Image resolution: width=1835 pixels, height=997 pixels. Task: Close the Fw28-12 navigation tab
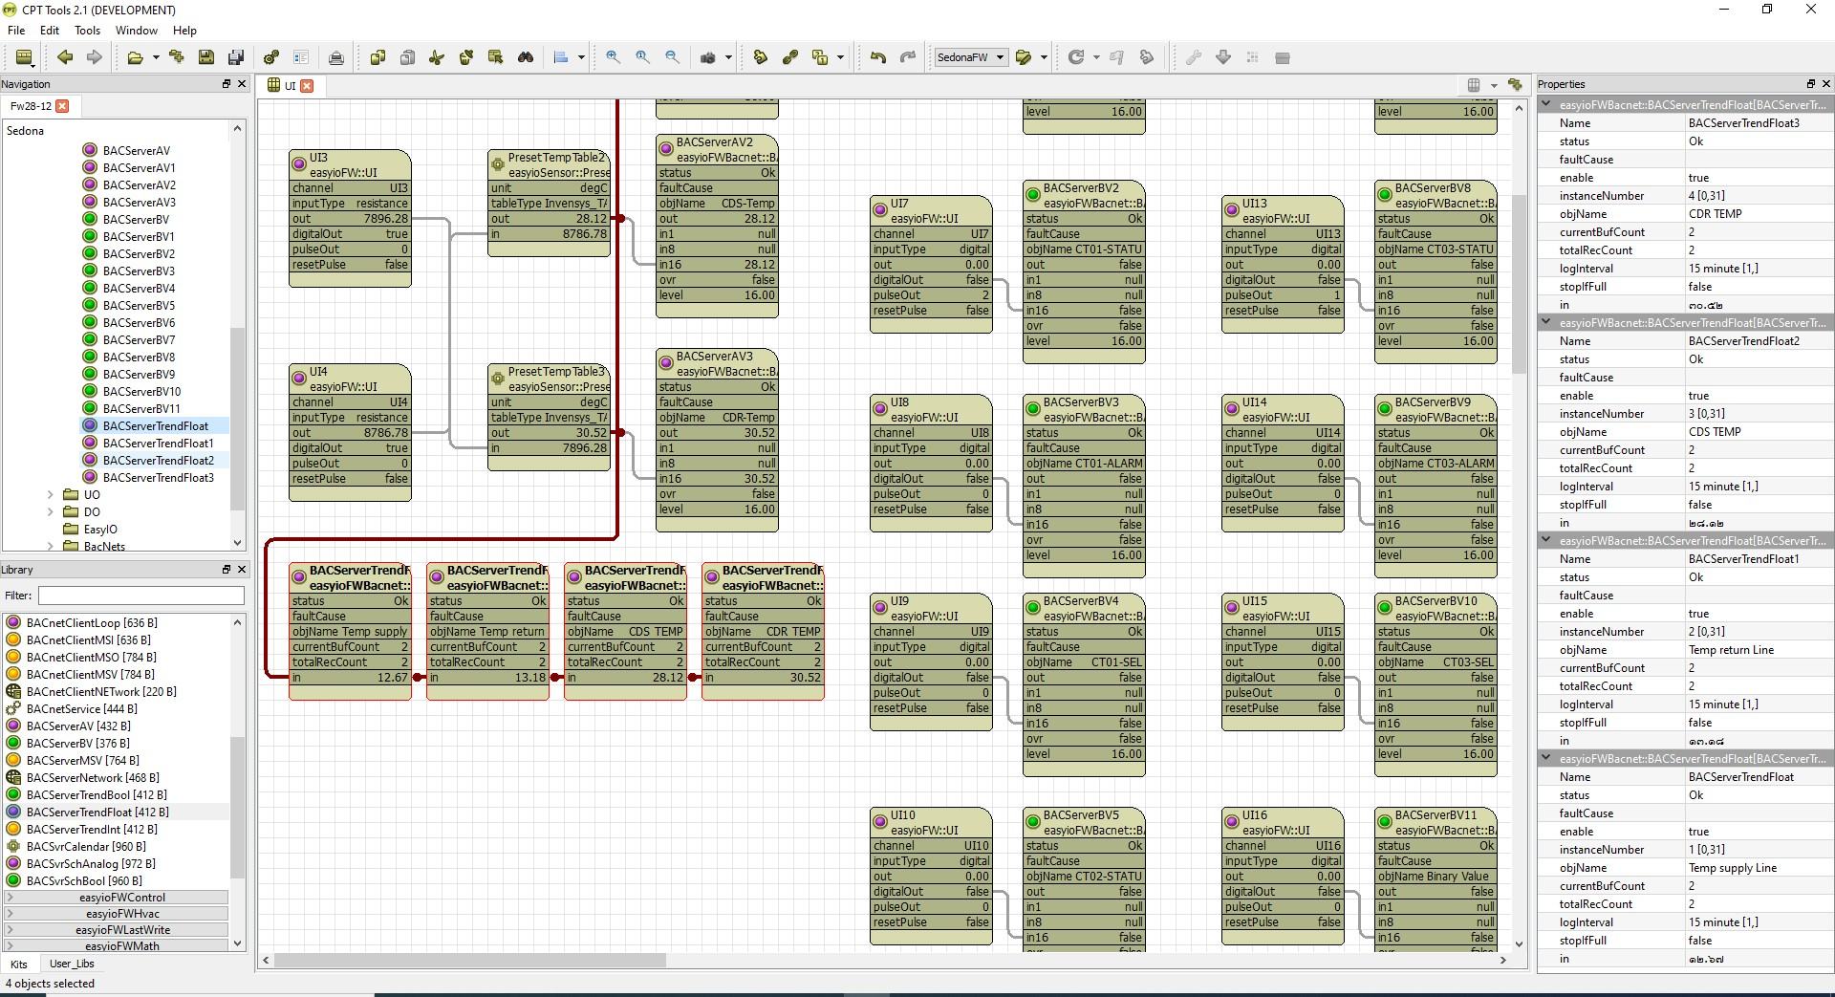(63, 106)
